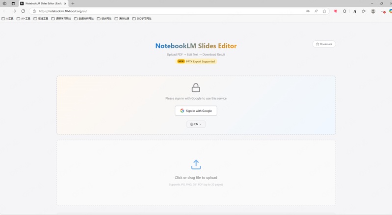Open the EN language dropdown
This screenshot has width=392, height=215.
196,124
